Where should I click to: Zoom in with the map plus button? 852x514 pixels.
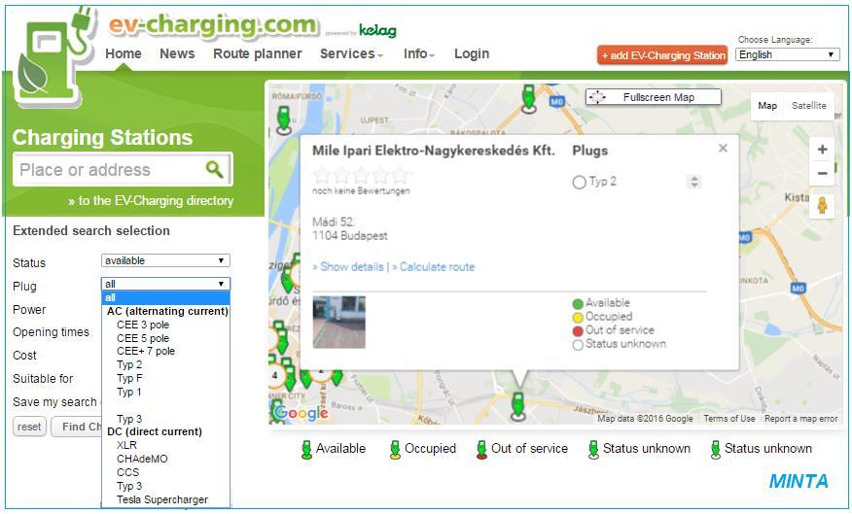coord(822,150)
